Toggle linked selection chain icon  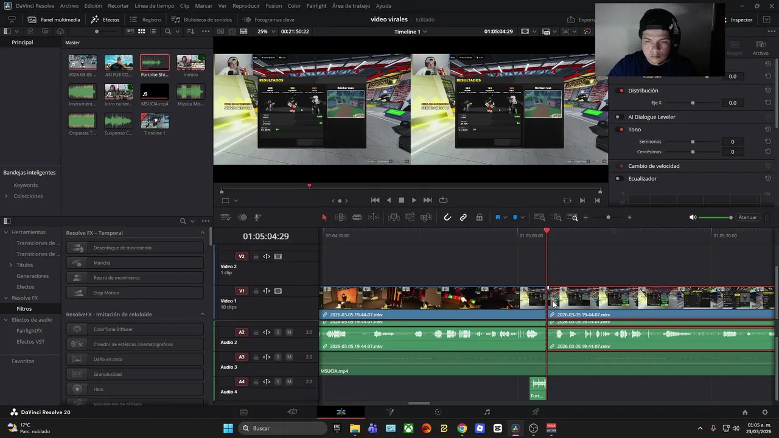(463, 217)
